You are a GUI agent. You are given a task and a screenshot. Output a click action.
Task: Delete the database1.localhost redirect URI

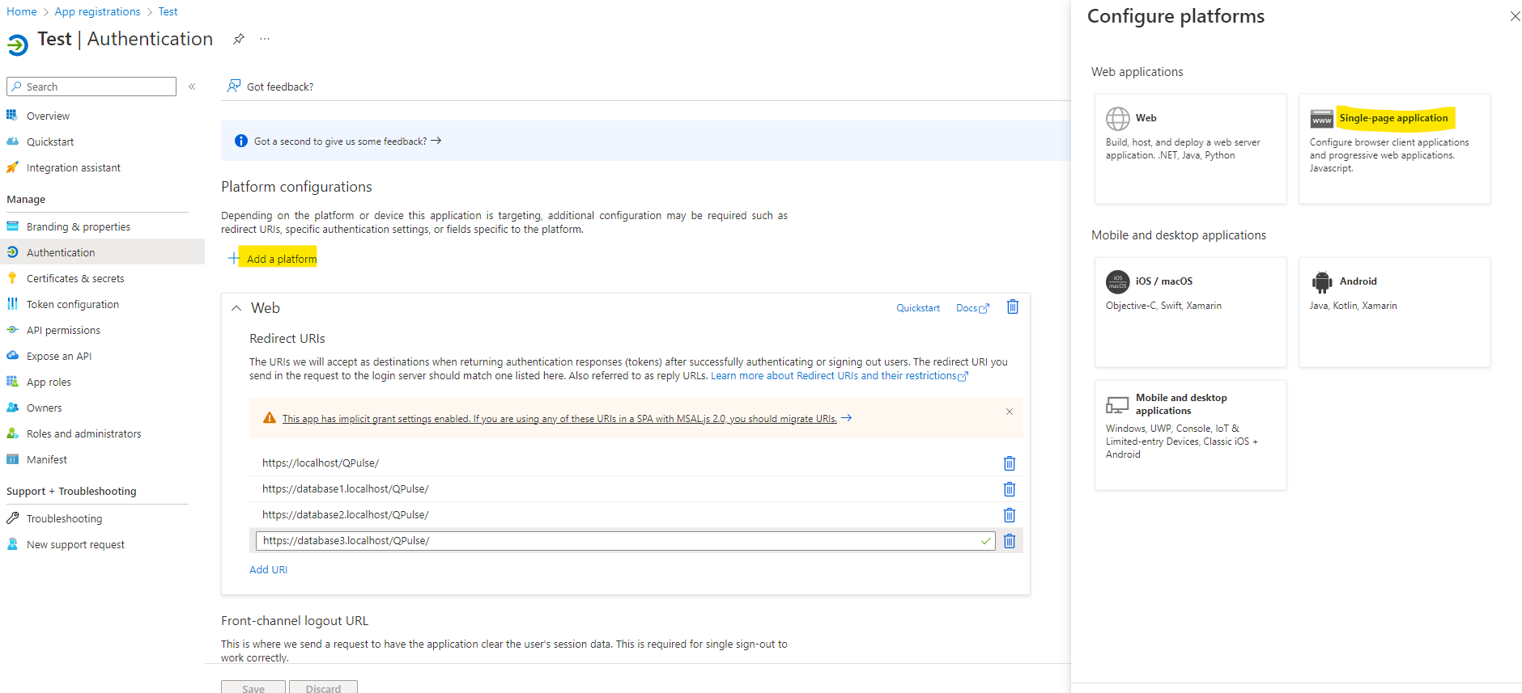pos(1009,489)
